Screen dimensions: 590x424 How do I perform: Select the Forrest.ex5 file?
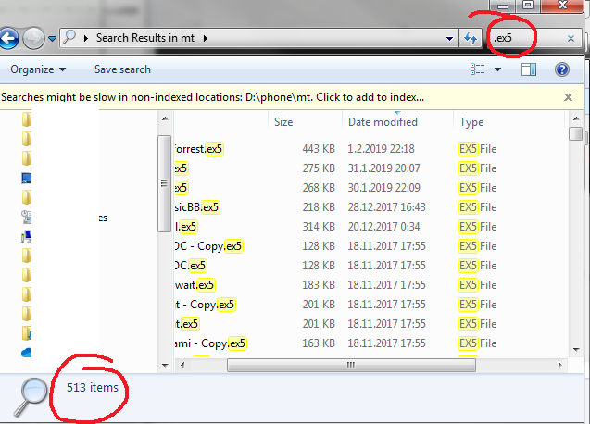pos(199,149)
